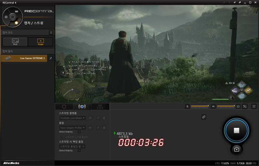The height and width of the screenshot is (166, 259).
Task: Click the upload bitrate 4873.3 kb
Action: (x=125, y=133)
